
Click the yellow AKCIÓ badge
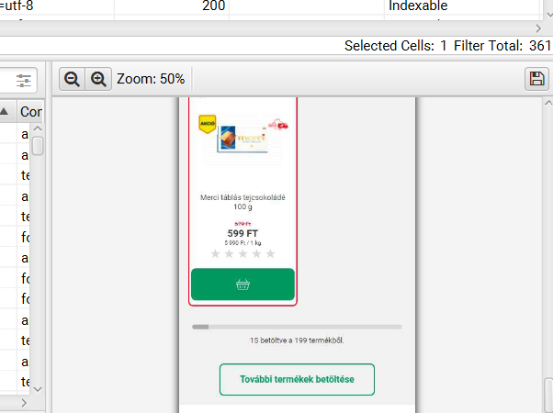(208, 124)
